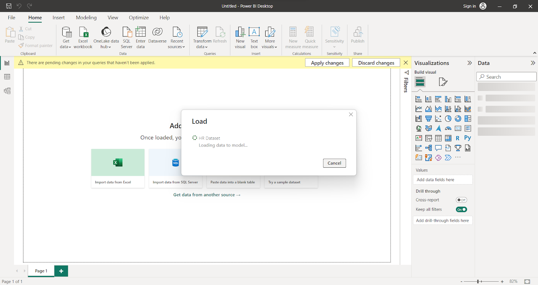Viewport: 538px width, 285px height.
Task: Click the Dataverse ribbon icon
Action: coord(157,35)
